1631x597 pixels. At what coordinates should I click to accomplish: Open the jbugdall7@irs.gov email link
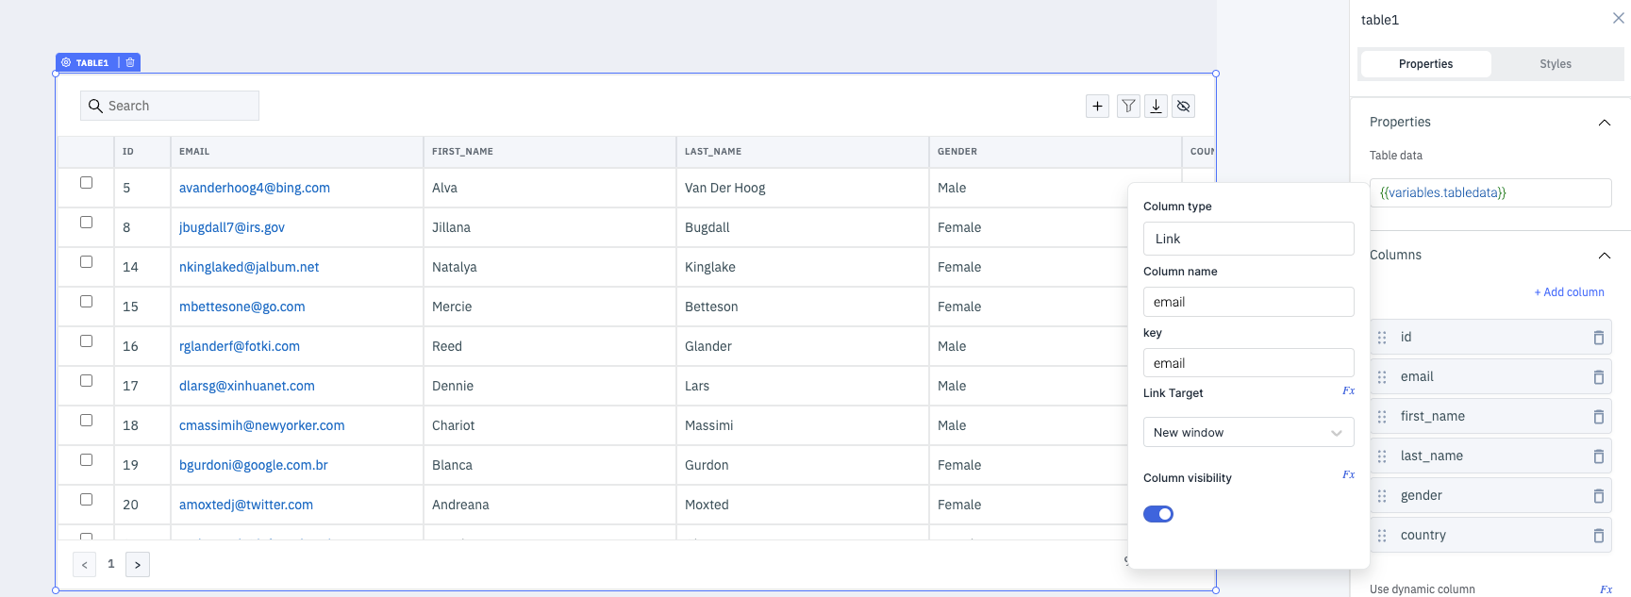(232, 227)
